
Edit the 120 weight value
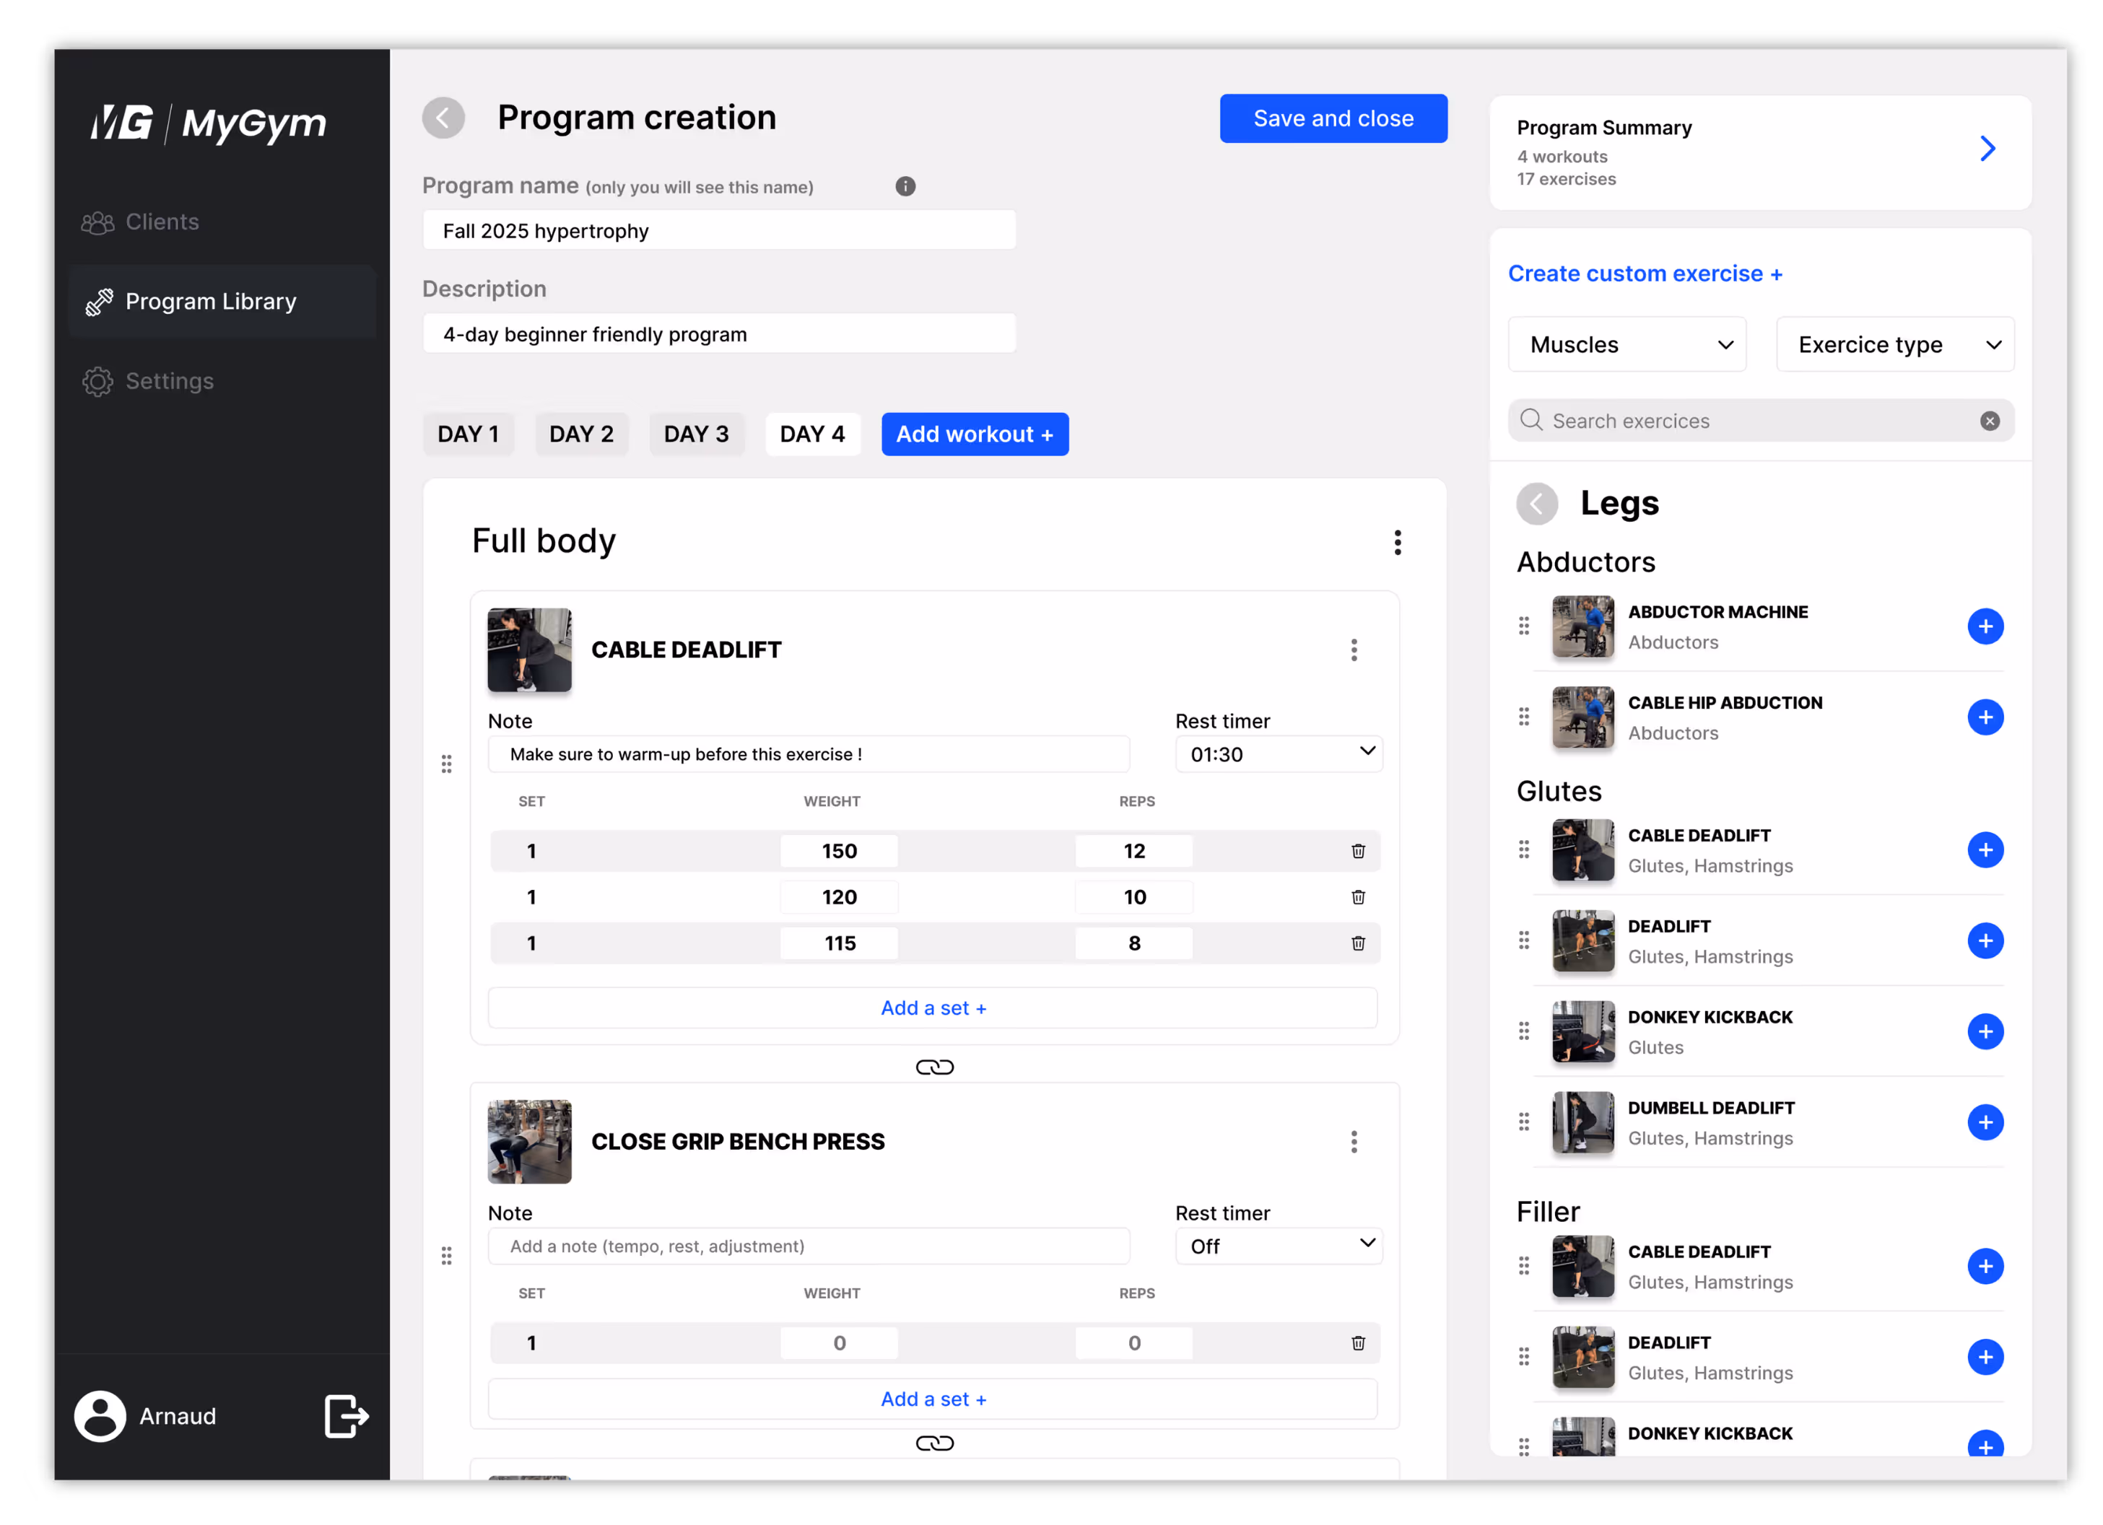(838, 897)
